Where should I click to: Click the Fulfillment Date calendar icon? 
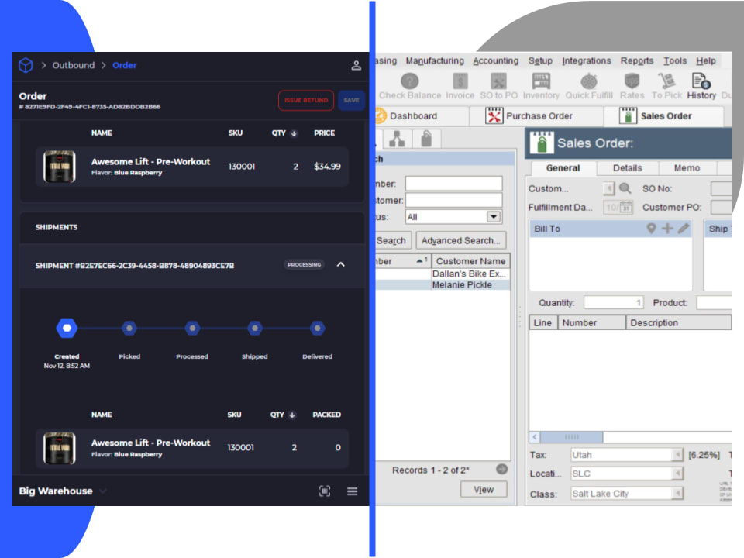coord(626,207)
